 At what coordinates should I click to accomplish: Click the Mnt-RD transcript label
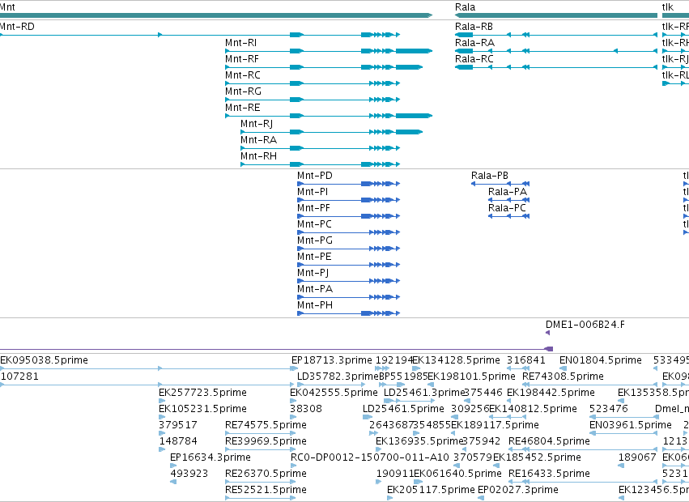pos(17,27)
